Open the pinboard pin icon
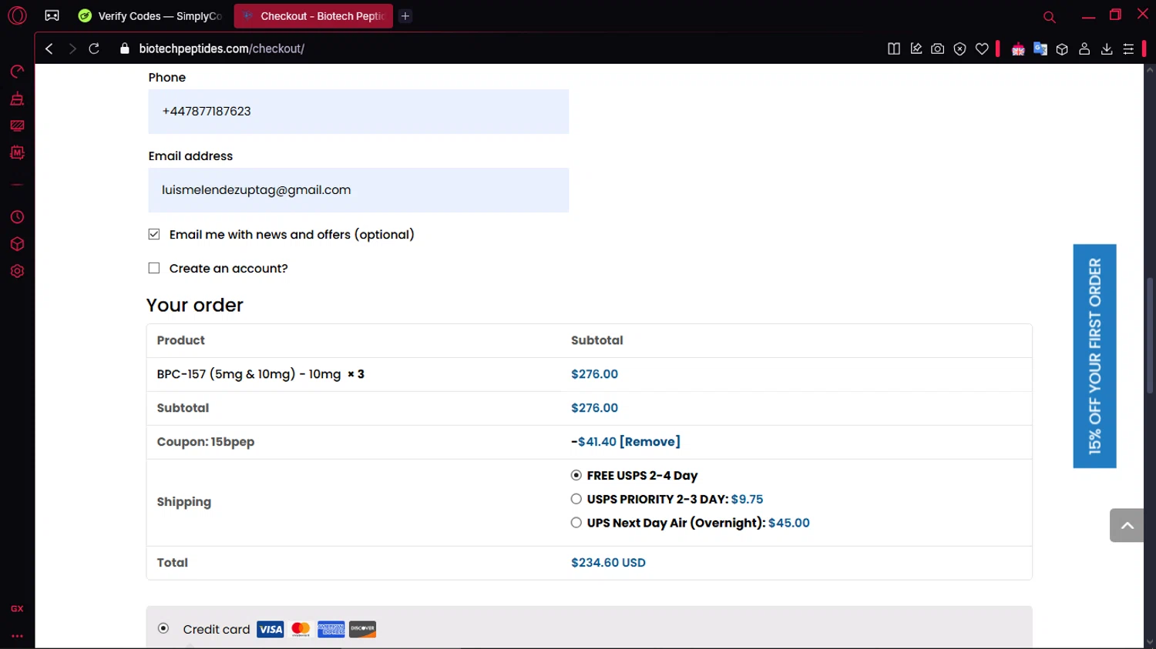 pyautogui.click(x=916, y=49)
